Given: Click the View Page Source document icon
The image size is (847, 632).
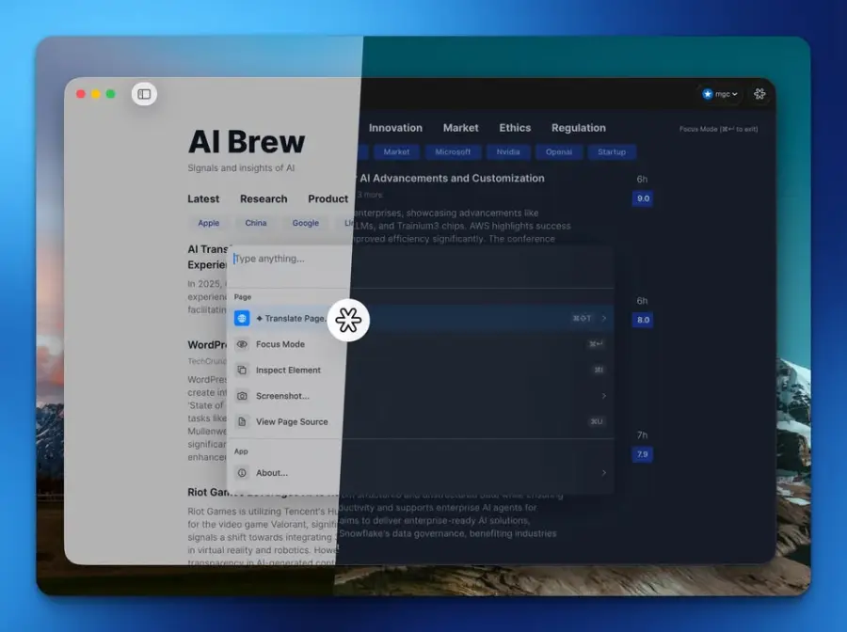Looking at the screenshot, I should 242,422.
